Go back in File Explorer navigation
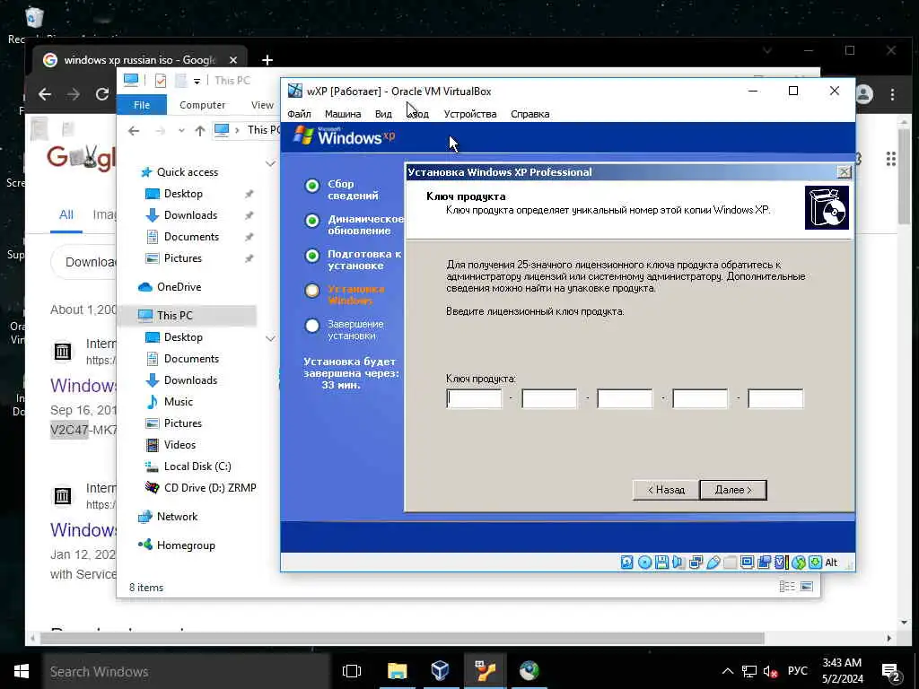Viewport: 919px width, 689px height. (x=134, y=131)
